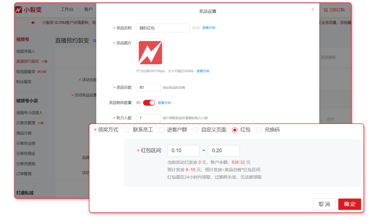Confirm with the 确定 button
This screenshot has width=379, height=217.
tap(350, 204)
